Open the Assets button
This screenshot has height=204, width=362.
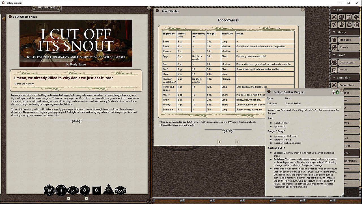click(349, 47)
